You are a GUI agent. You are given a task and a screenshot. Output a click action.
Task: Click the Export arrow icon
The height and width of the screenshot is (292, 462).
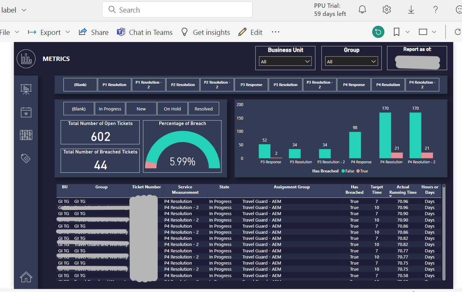point(32,32)
